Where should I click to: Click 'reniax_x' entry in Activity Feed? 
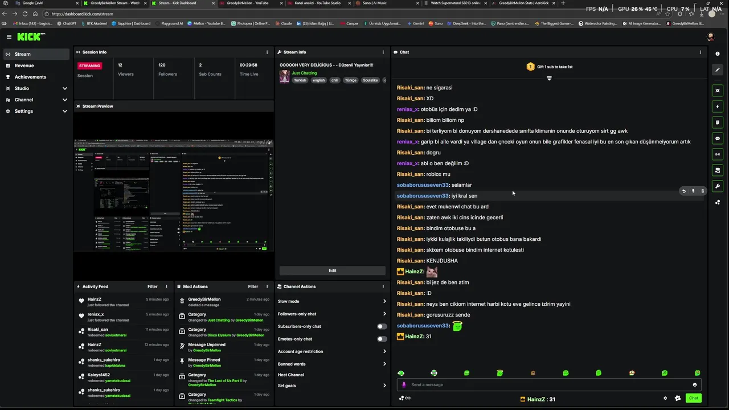[x=124, y=317]
